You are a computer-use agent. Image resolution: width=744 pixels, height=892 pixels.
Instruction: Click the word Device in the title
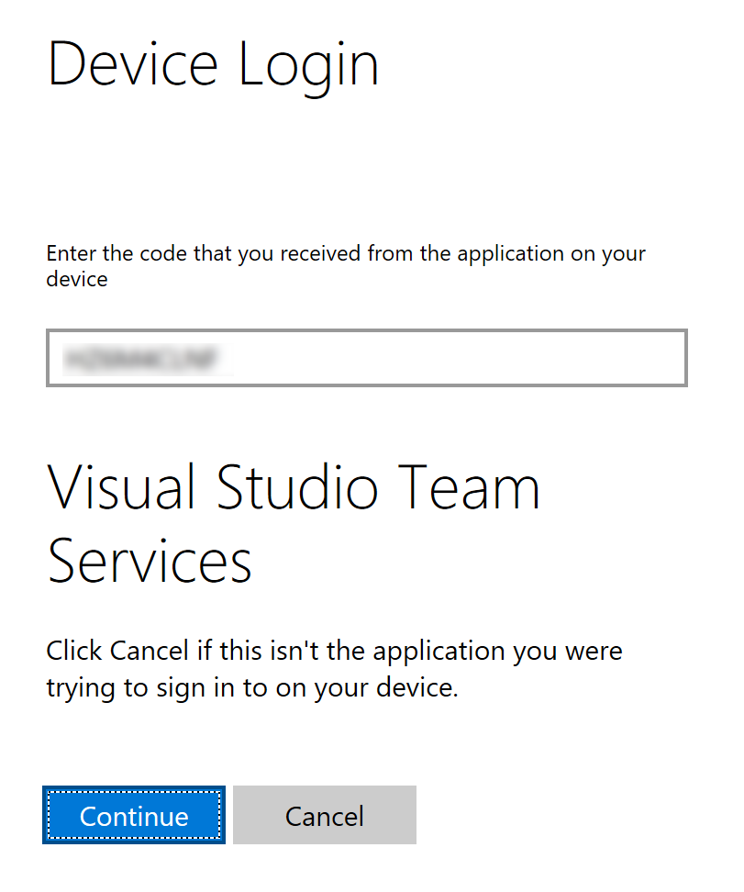131,66
